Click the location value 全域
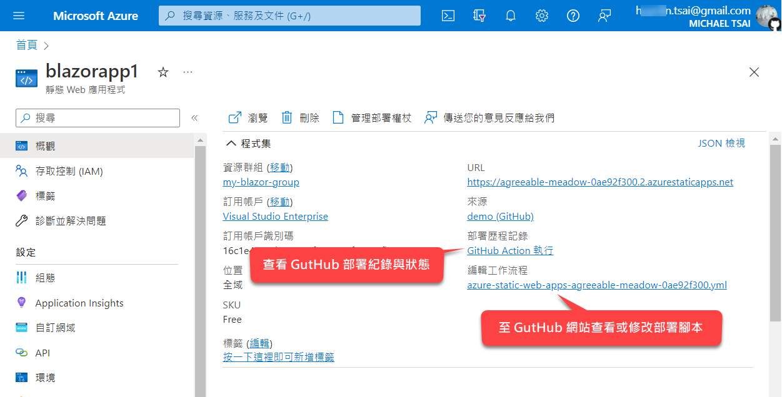Screen dimensions: 782x397 coord(233,285)
